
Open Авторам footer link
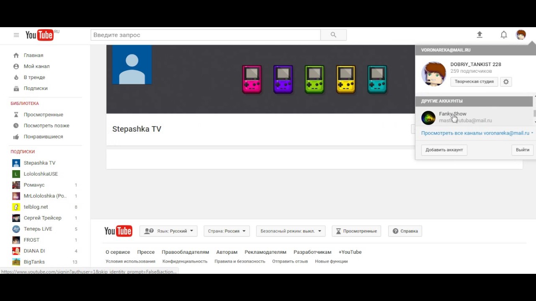click(227, 252)
